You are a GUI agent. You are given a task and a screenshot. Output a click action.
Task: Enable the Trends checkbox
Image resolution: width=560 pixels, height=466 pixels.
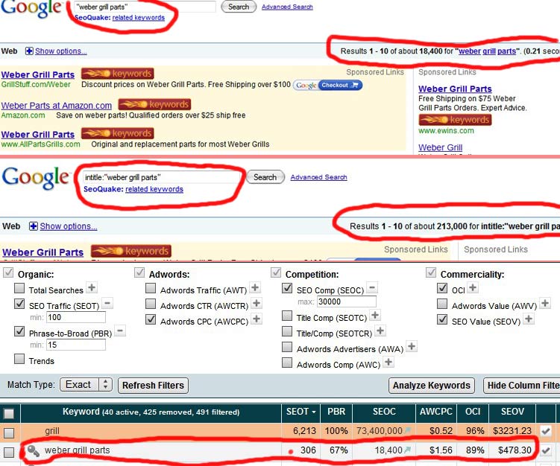[19, 359]
